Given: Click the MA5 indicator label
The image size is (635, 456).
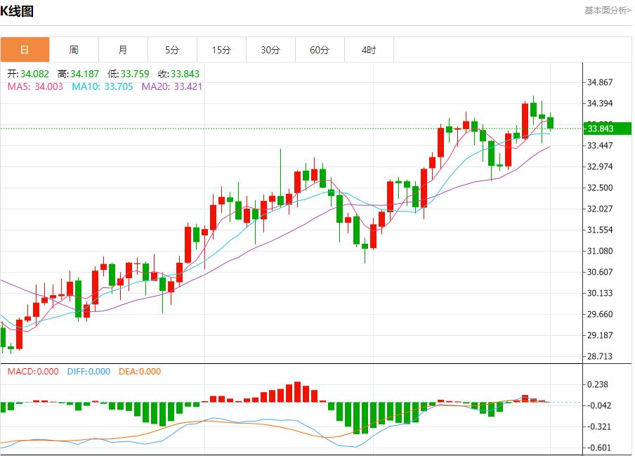Looking at the screenshot, I should pyautogui.click(x=35, y=87).
